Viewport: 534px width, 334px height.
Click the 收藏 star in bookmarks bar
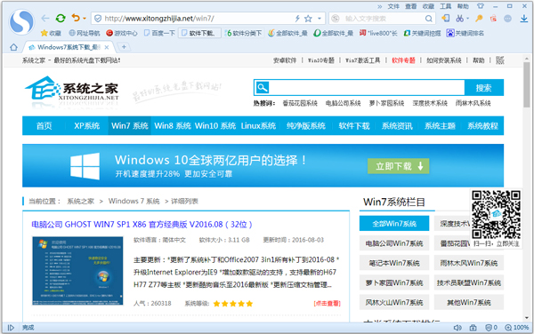coord(51,33)
